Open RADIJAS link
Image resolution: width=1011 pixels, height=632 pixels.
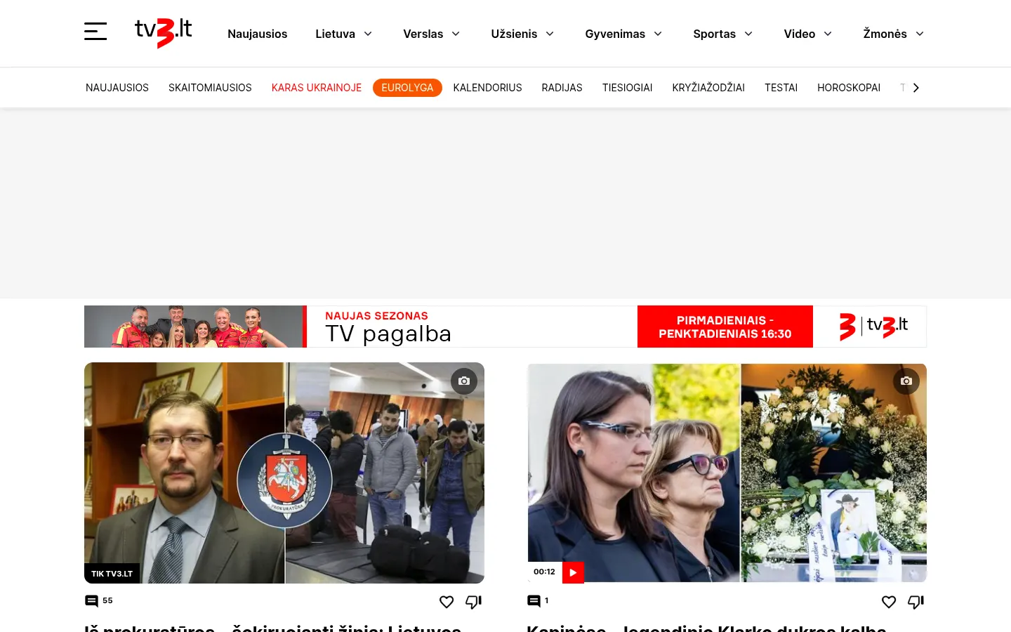point(562,88)
